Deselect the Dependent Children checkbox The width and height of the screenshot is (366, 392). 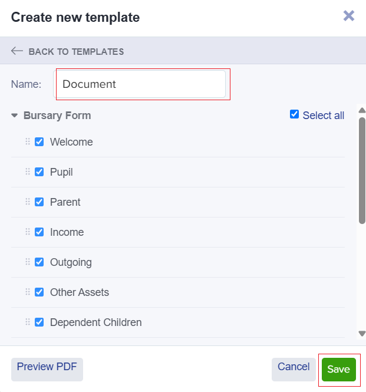(x=39, y=322)
